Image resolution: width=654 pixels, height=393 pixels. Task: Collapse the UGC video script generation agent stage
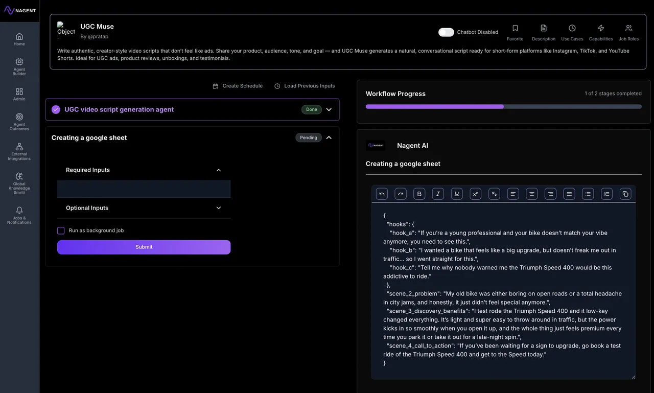tap(329, 109)
